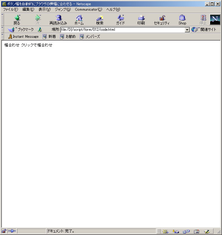Open the Communicator(C) menu

pos(89,9)
